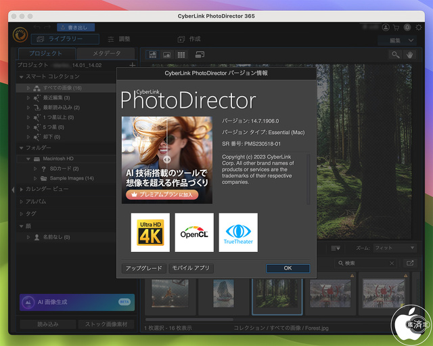Expand アルバム section
Viewport: 433px width, 346px height.
[21, 202]
